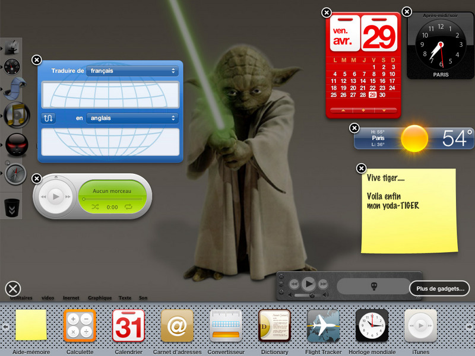
Task: Toggle shuffle in the iTunes widget
Action: coord(95,207)
